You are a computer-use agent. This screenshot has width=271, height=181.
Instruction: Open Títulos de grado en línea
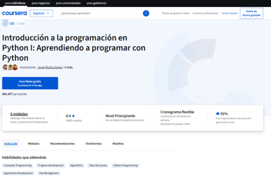(x=174, y=13)
